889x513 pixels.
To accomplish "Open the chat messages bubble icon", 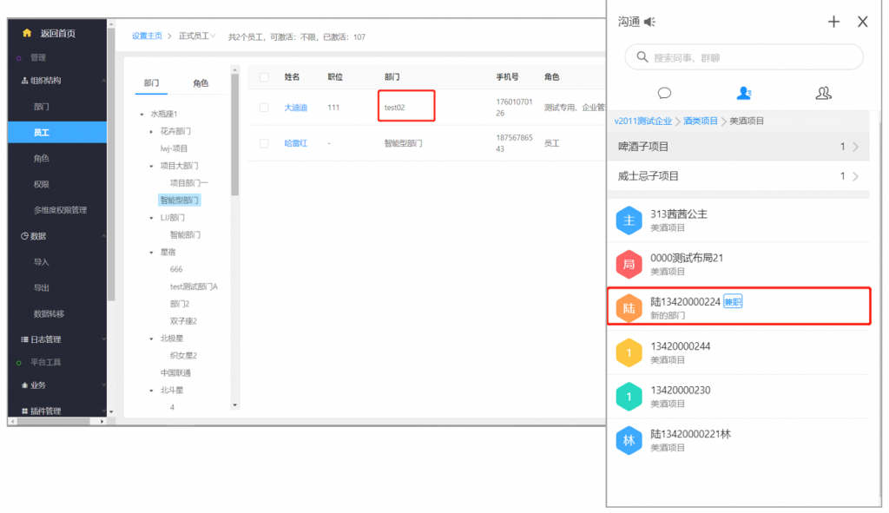I will tap(664, 93).
